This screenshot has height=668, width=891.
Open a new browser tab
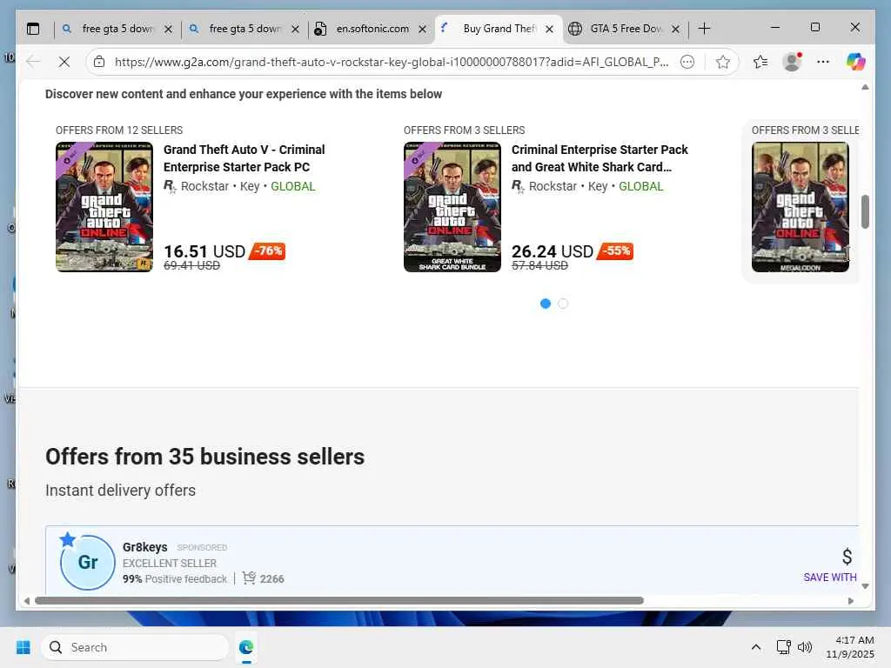tap(704, 29)
